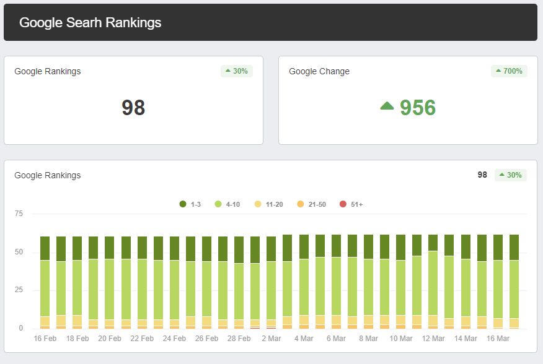Click the 28 Feb x-axis label
This screenshot has width=543, height=364.
[239, 339]
